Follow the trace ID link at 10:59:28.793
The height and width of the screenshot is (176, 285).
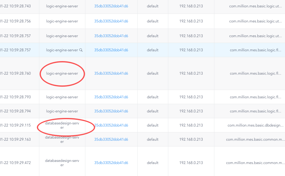coord(111,97)
